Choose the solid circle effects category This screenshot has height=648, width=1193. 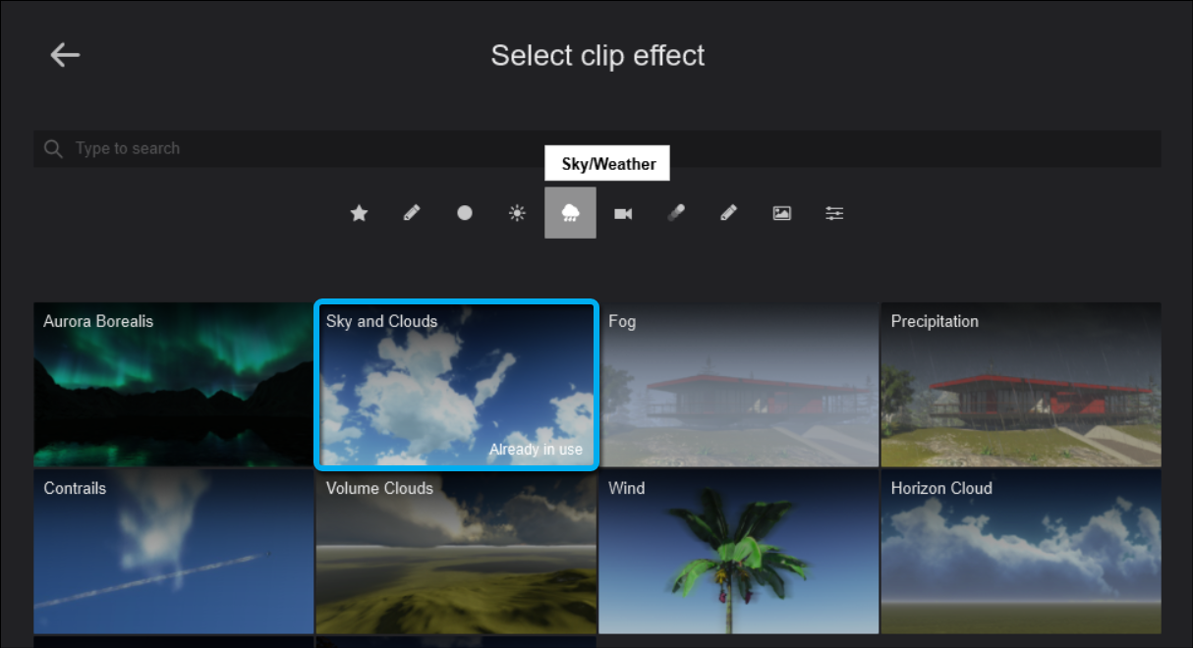465,213
